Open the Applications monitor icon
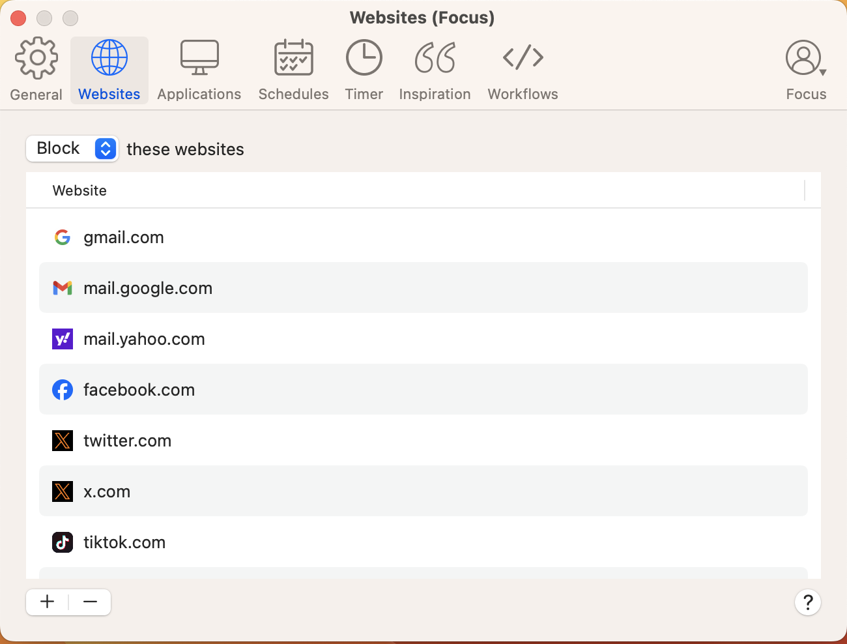The image size is (847, 644). [199, 58]
